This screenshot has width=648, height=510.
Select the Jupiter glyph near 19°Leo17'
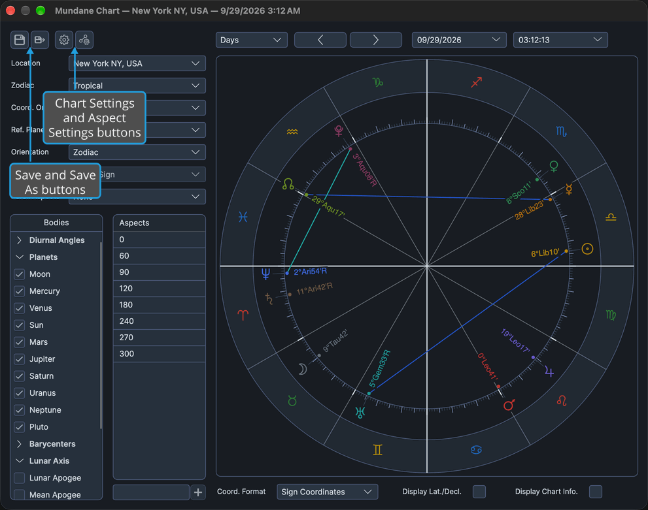coord(549,372)
